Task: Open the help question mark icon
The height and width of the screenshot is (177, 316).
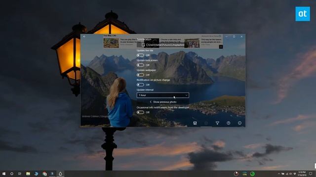Action: tap(228, 123)
